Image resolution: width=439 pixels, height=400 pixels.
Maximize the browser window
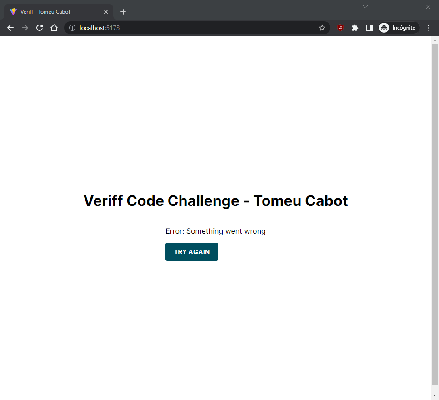point(407,7)
